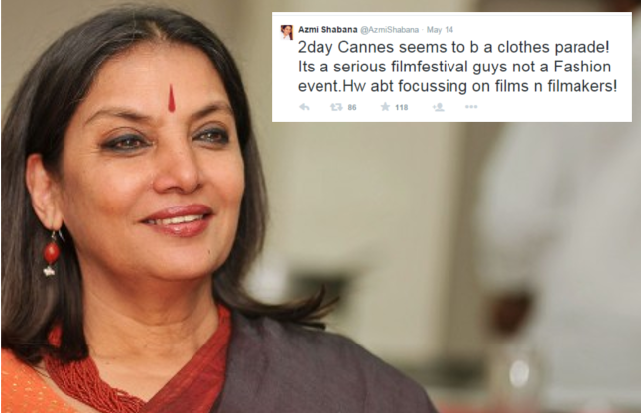This screenshot has height=413, width=641.
Task: Click the May 14 timestamp
Action: point(440,30)
